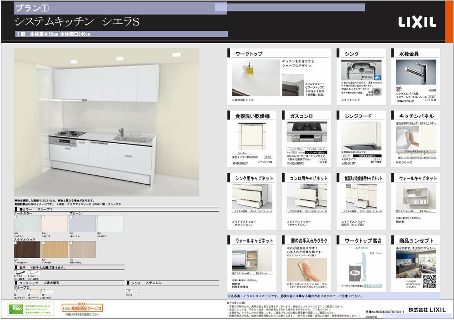Click the black handle icon under 取手
This screenshot has height=320, width=454.
20,273
